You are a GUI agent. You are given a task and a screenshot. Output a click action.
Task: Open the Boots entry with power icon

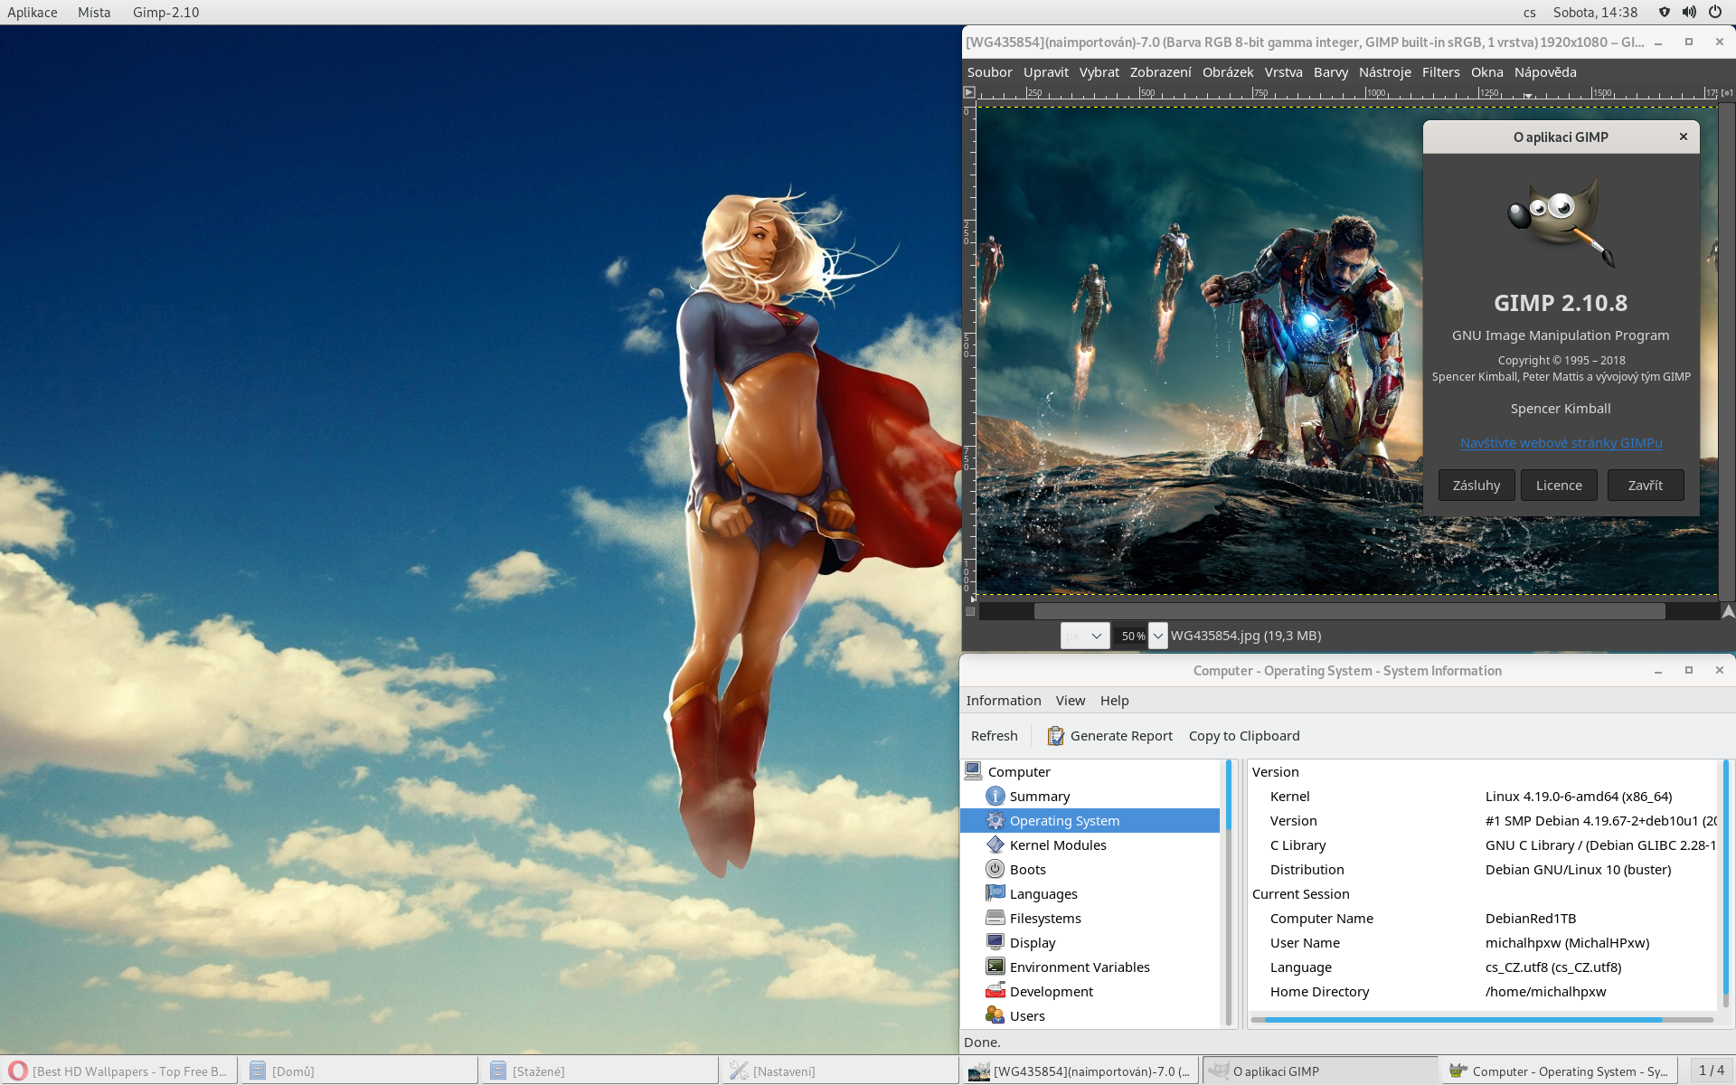tap(995, 869)
